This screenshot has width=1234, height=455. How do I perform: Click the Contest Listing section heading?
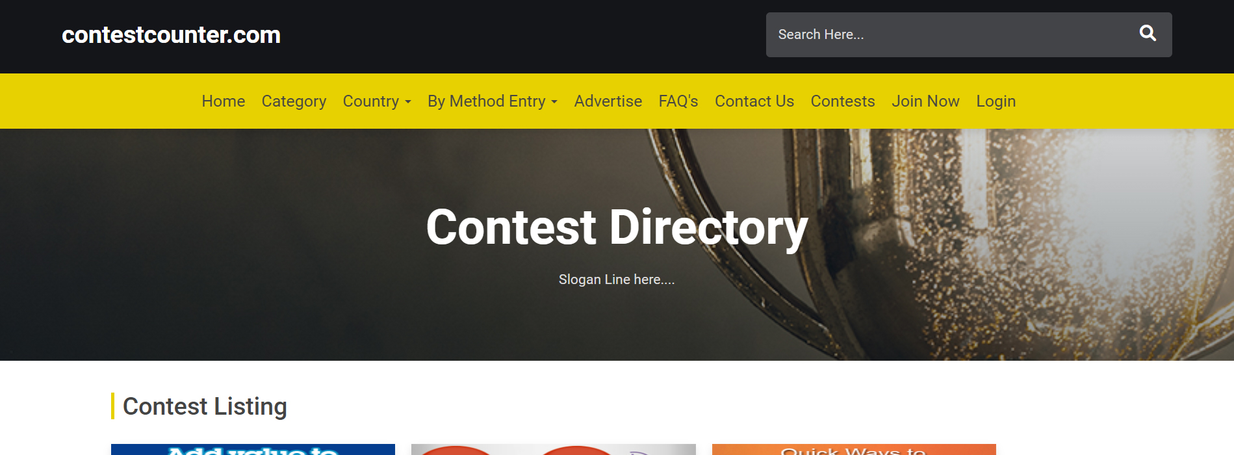click(x=205, y=406)
